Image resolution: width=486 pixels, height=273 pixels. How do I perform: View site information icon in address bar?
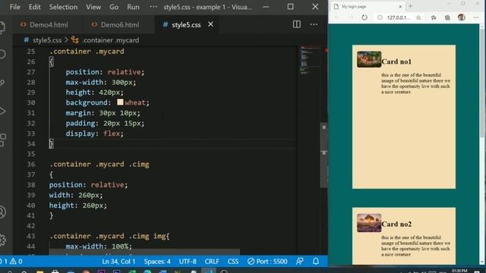(x=380, y=17)
